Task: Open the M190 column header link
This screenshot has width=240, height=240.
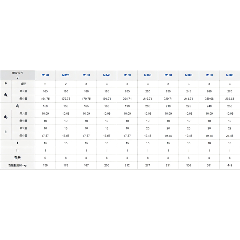Action: [209, 75]
